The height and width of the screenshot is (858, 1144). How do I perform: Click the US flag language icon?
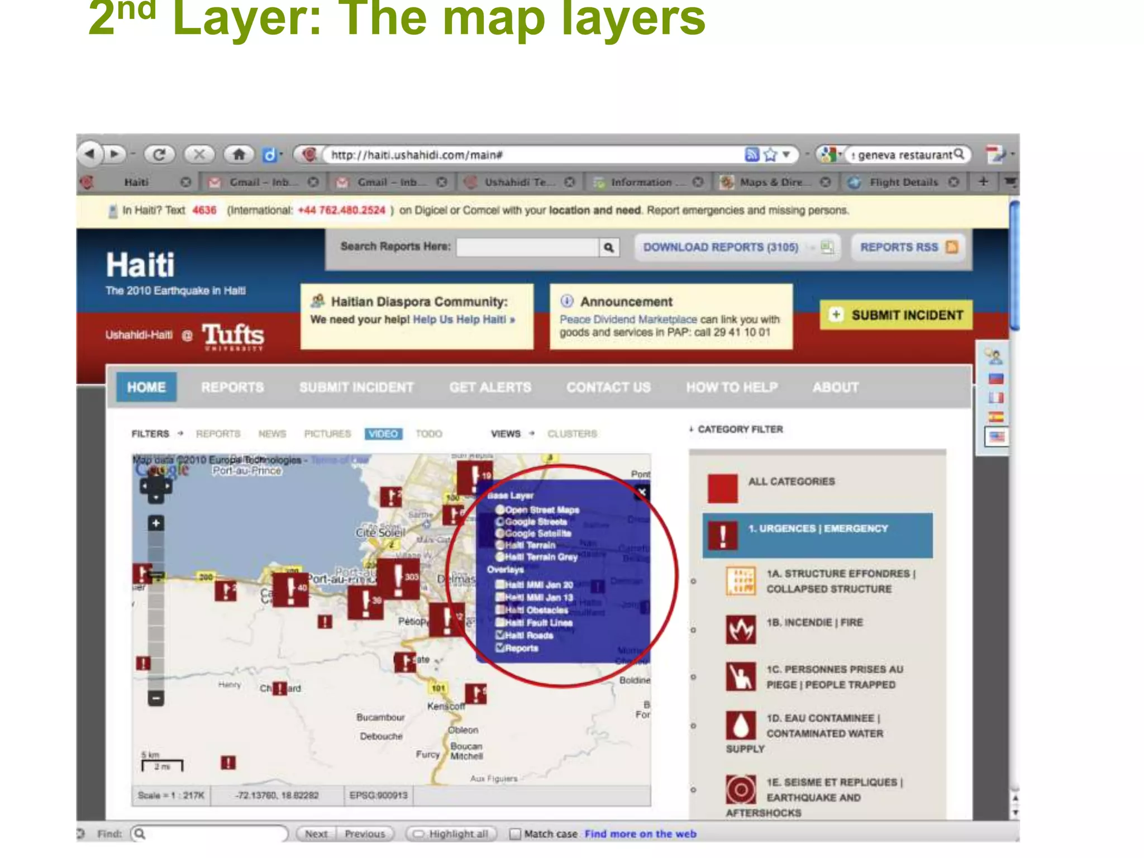[996, 437]
